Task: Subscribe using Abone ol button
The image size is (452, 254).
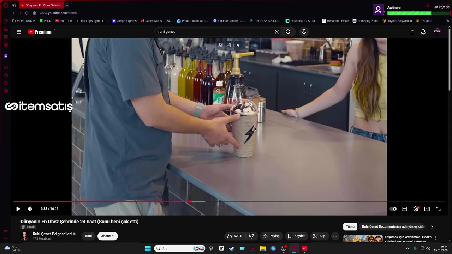Action: (108, 236)
